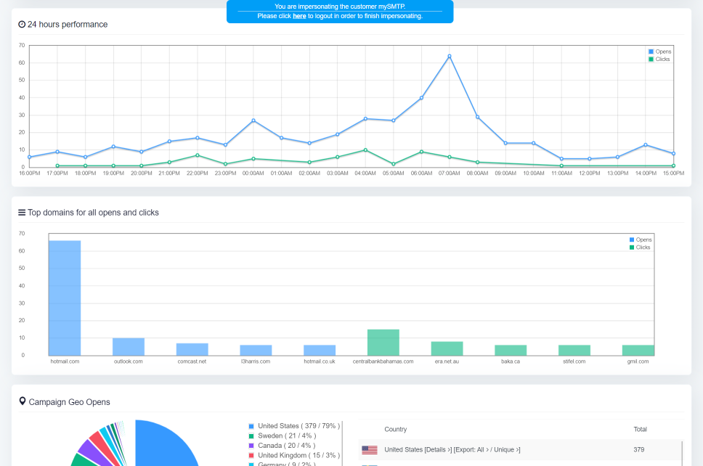Viewport: 703px width, 466px height.
Task: Click the list icon beside Top domains heading
Action: tap(22, 213)
